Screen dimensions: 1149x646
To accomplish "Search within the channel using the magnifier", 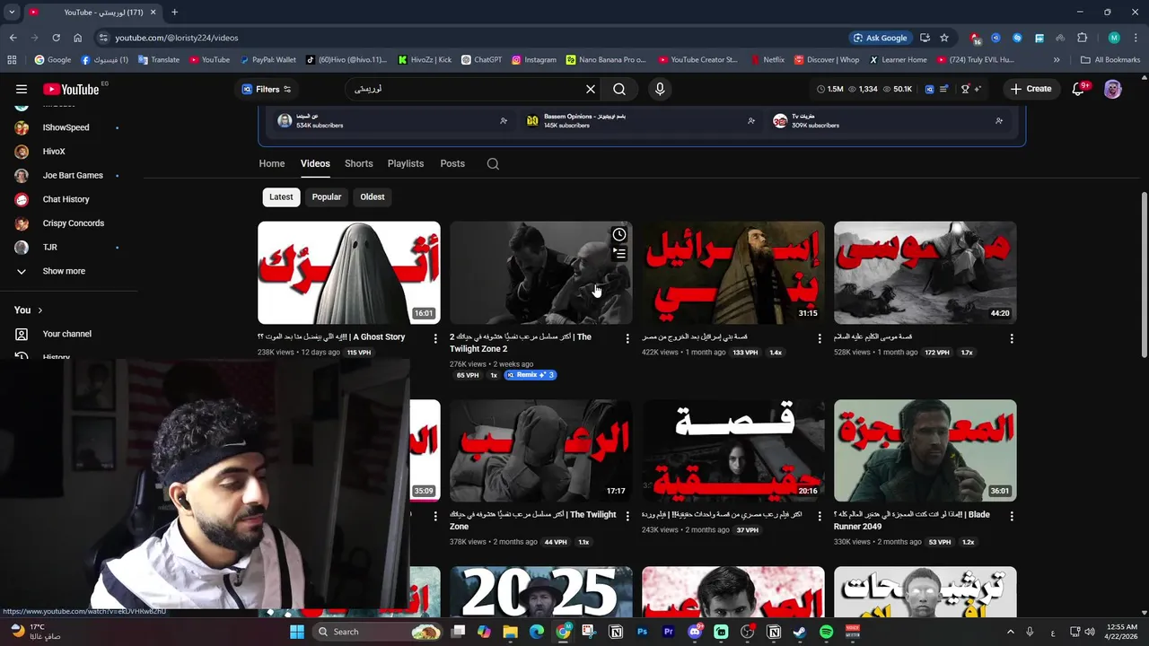I will coord(493,163).
